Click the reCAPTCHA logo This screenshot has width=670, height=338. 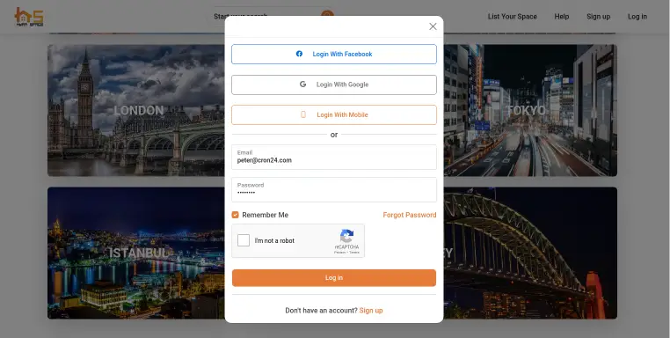(x=346, y=236)
